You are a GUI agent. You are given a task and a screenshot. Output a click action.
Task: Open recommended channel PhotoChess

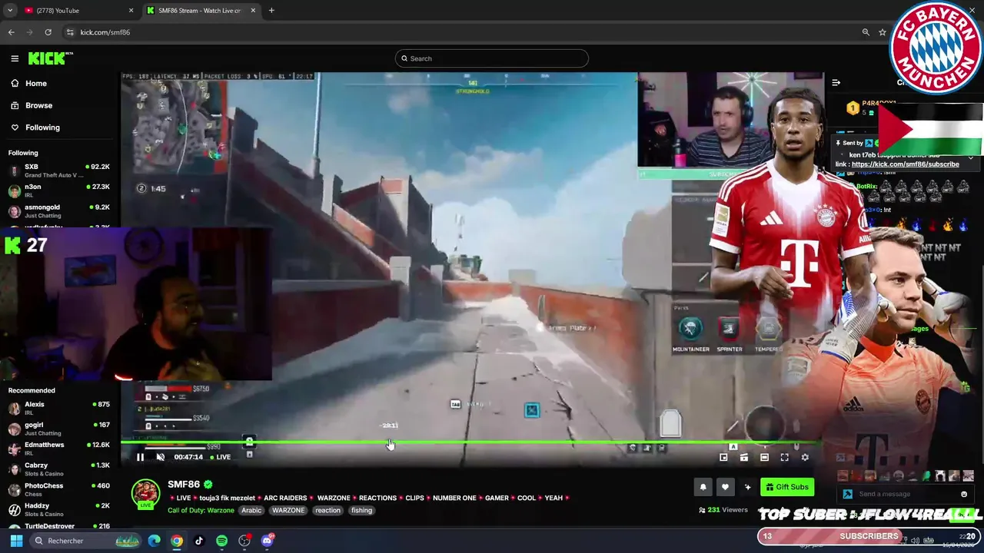pos(58,489)
